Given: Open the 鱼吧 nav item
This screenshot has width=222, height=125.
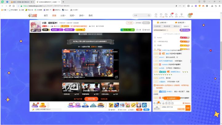Looking at the screenshot, I should [91, 15].
